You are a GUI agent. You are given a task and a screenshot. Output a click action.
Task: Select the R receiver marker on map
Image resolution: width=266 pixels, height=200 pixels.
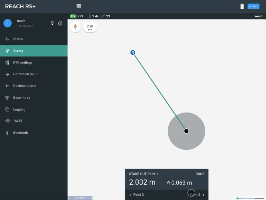[133, 52]
